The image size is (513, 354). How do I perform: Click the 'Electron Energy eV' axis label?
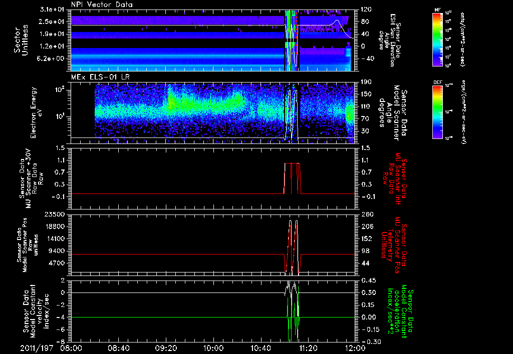click(x=37, y=112)
